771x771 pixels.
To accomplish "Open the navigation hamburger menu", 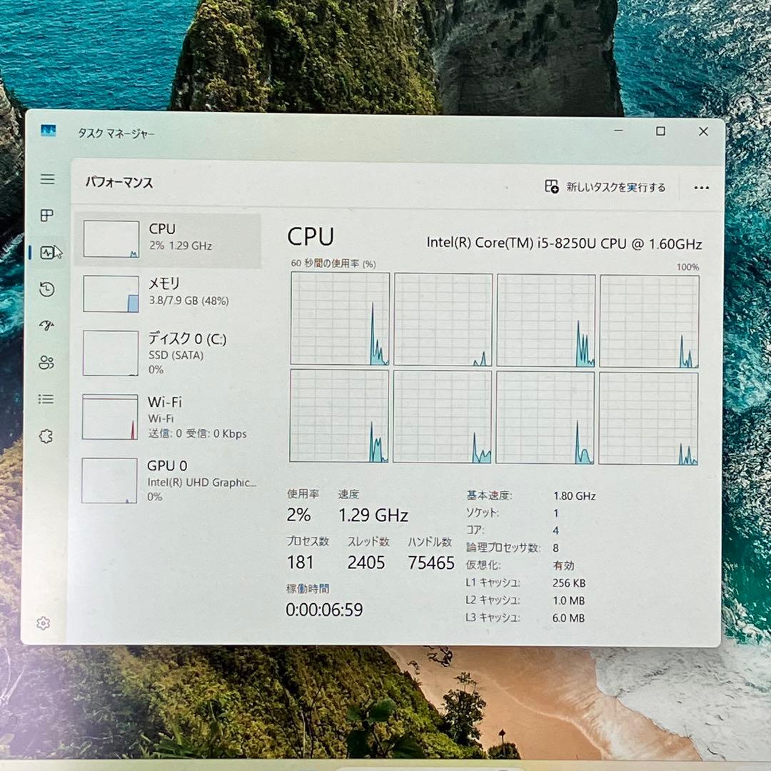I will (x=47, y=180).
